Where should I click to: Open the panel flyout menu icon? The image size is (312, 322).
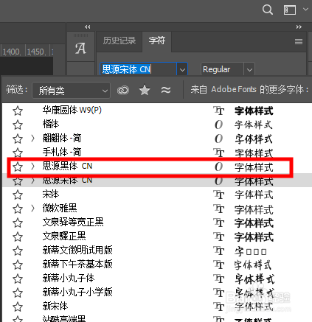point(299,41)
